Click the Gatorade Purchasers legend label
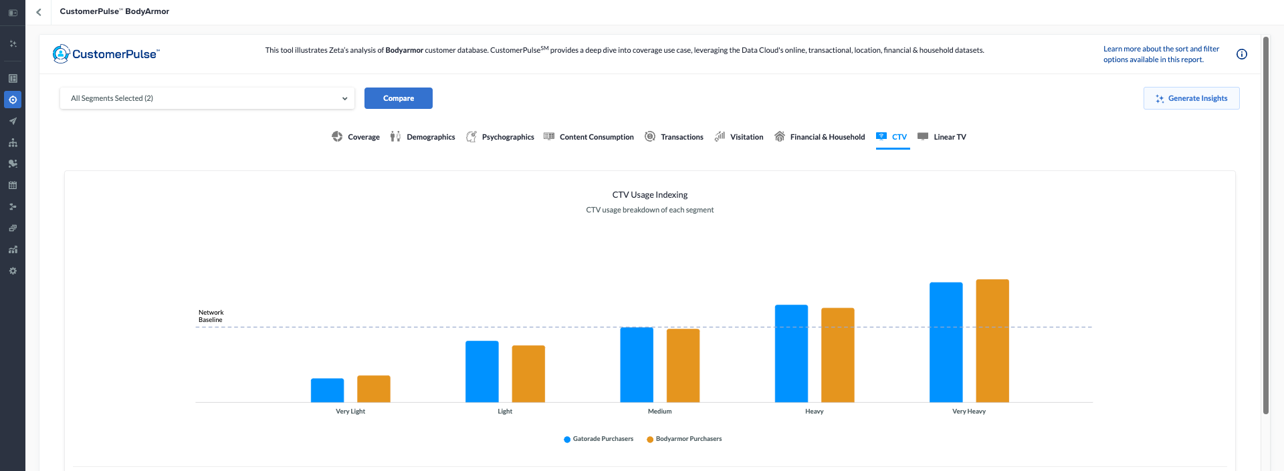The height and width of the screenshot is (471, 1284). point(603,439)
